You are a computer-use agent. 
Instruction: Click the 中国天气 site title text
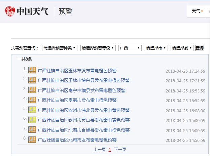[x=33, y=11]
